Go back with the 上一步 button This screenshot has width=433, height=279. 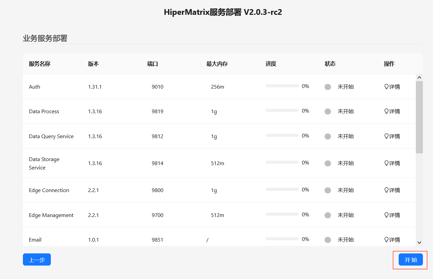[37, 260]
